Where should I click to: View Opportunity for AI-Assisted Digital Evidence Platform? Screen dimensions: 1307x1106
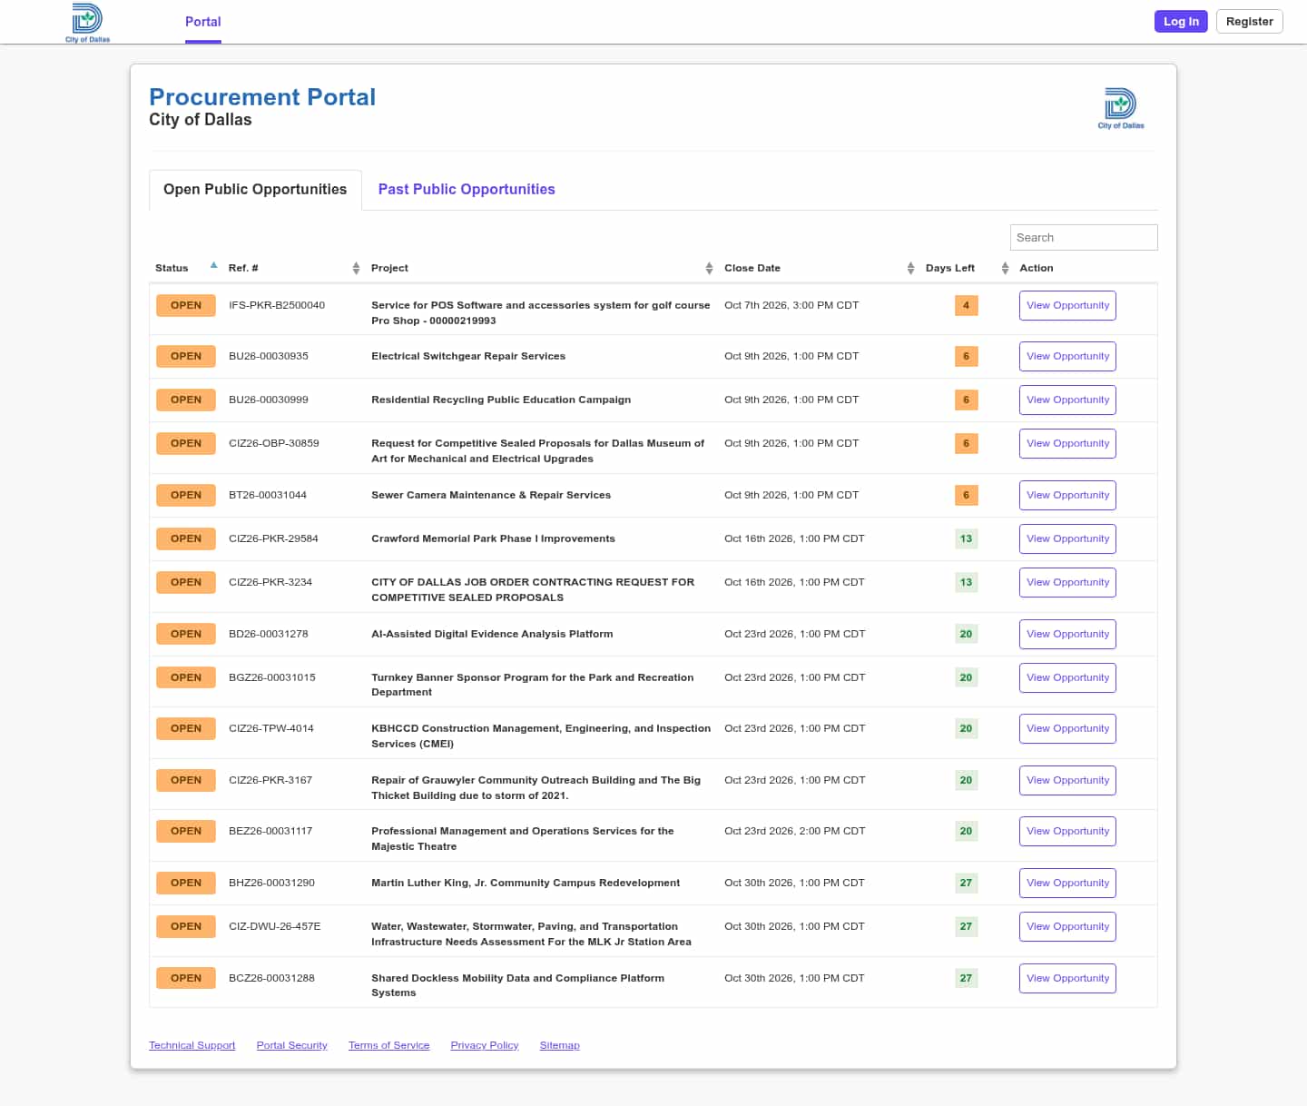click(x=1067, y=634)
